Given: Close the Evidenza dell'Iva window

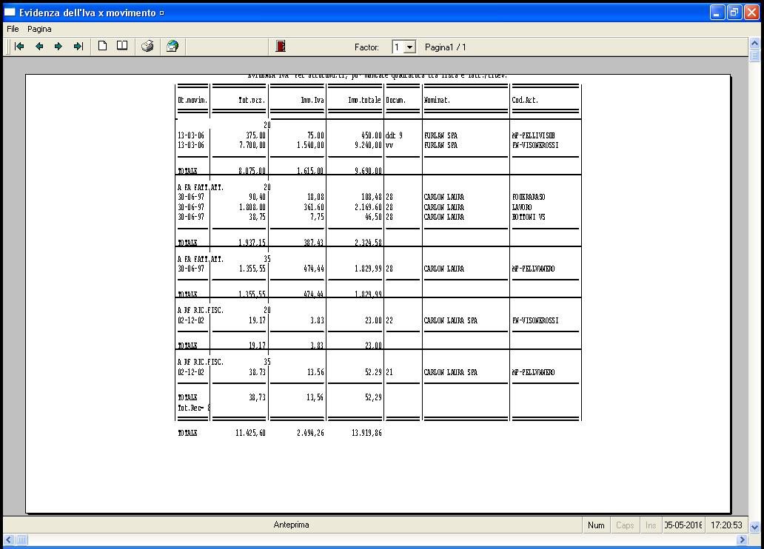Looking at the screenshot, I should click(752, 13).
